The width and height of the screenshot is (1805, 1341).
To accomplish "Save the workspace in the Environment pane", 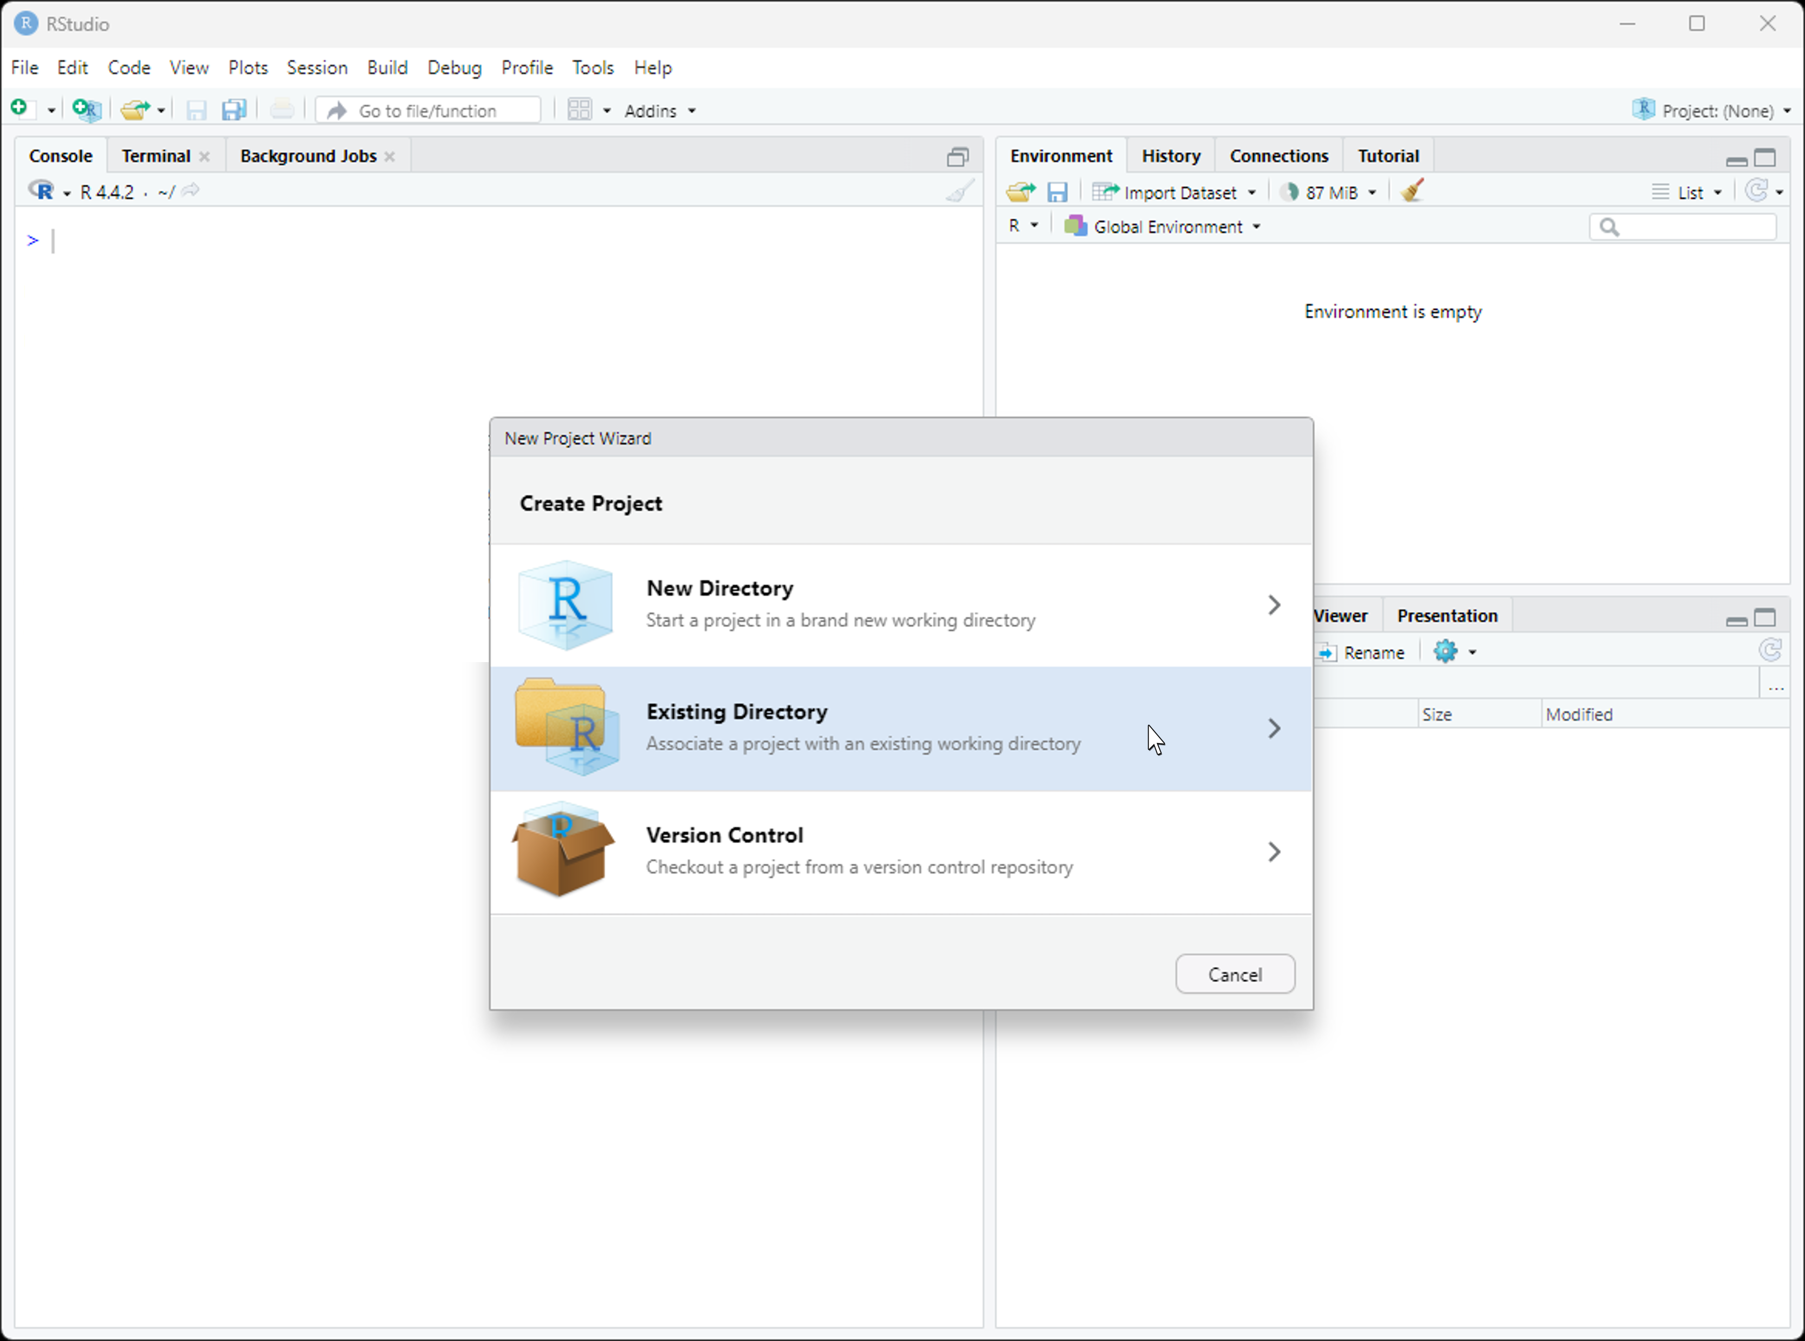I will (x=1057, y=192).
